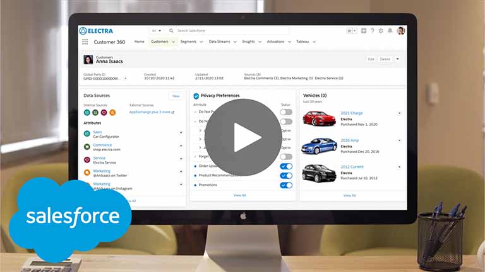
Task: Open the user profile avatar
Action: [401, 30]
